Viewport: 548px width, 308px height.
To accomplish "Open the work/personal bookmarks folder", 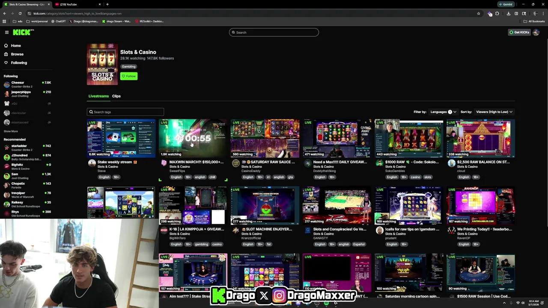I will click(x=37, y=21).
